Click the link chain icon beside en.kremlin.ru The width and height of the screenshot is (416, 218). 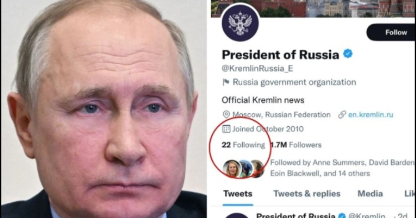(342, 115)
